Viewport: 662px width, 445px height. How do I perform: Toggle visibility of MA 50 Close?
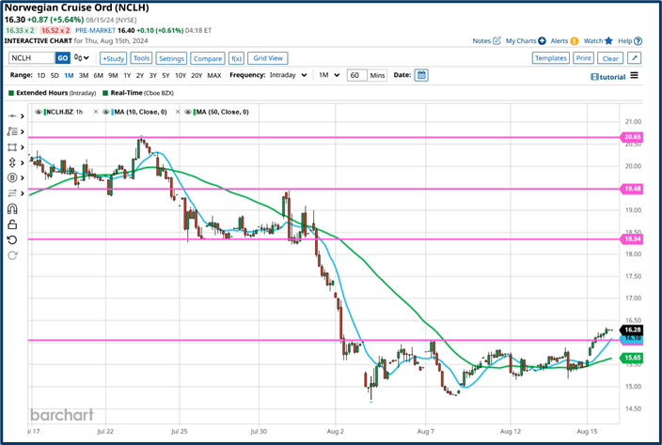pos(188,112)
